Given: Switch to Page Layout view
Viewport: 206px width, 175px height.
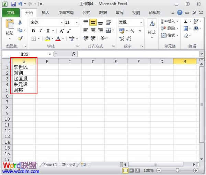Looking at the screenshot, I should point(131,171).
